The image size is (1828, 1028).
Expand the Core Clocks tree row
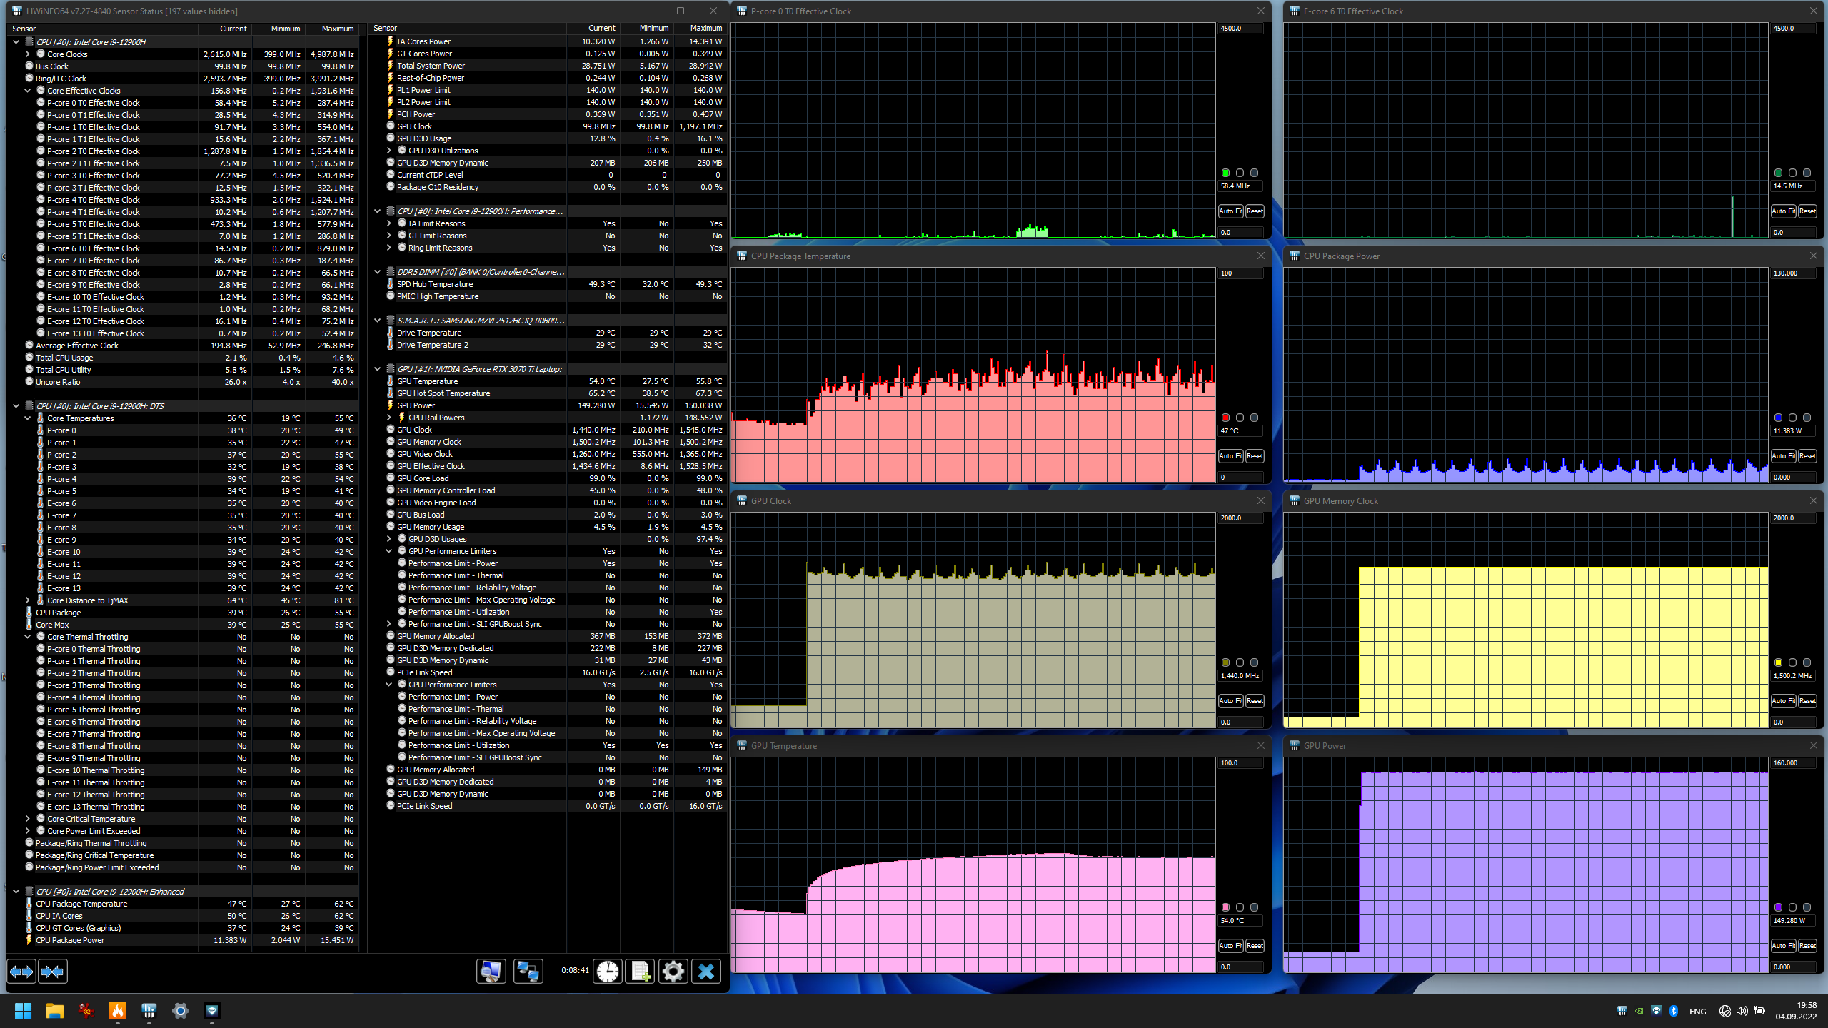click(28, 54)
